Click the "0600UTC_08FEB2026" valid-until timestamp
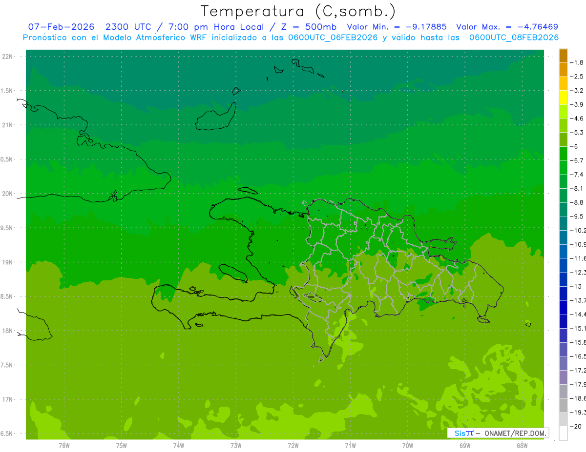Image resolution: width=586 pixels, height=452 pixels. (514, 37)
